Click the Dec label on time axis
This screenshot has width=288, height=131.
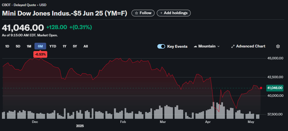tap(35, 122)
